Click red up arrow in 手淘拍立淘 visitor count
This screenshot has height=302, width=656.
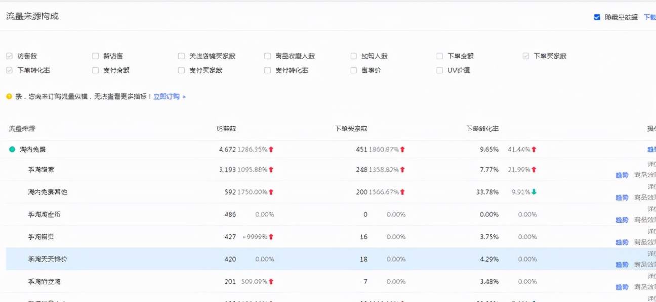[271, 281]
